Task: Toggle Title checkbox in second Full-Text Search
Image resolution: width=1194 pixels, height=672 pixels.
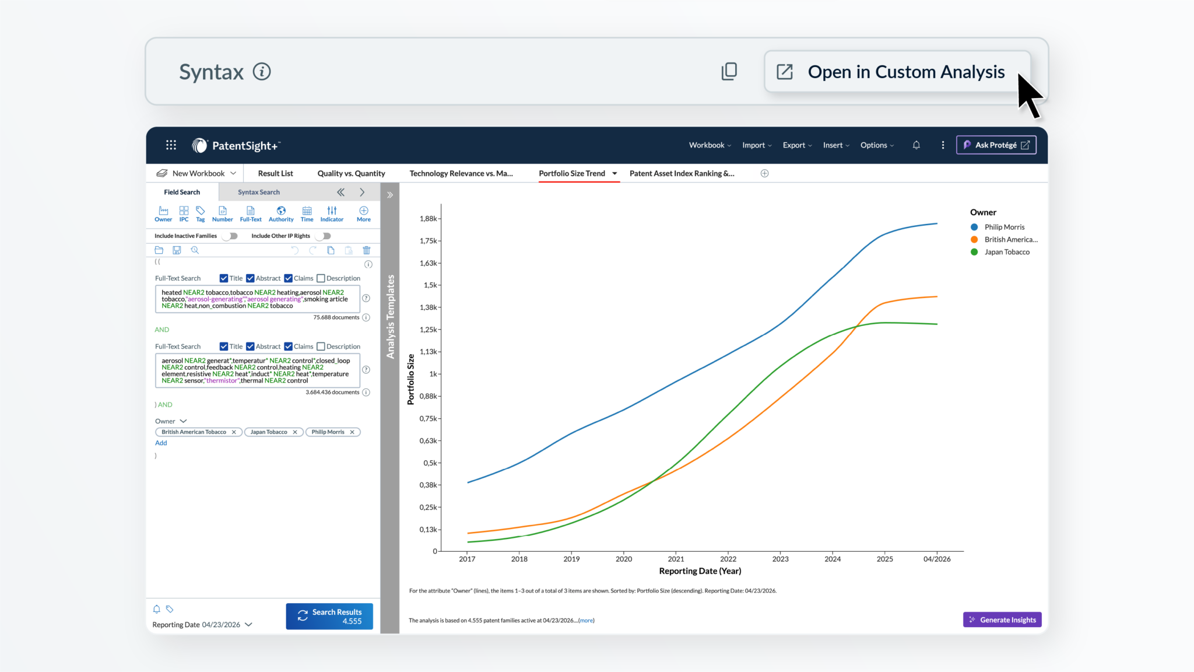Action: pos(224,346)
